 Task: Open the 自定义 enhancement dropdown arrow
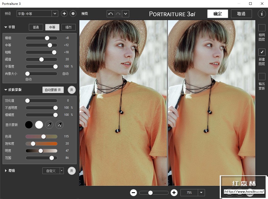(x=62, y=171)
